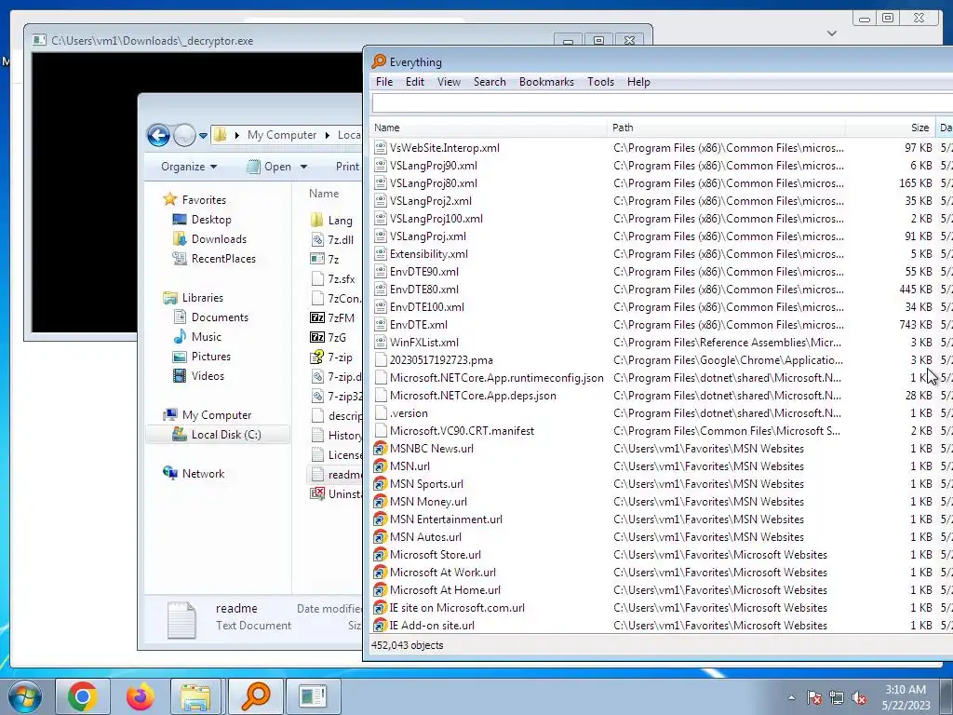Open the Help menu in Everything
Screen dimensions: 953x715
tap(638, 82)
